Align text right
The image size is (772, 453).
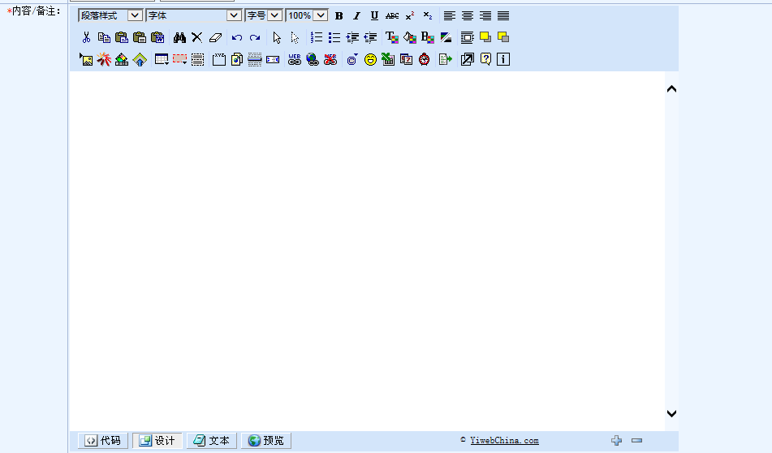click(485, 15)
